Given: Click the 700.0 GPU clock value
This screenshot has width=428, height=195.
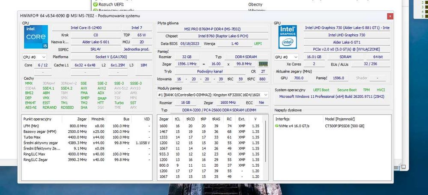Looking at the screenshot, I should coord(299,78).
